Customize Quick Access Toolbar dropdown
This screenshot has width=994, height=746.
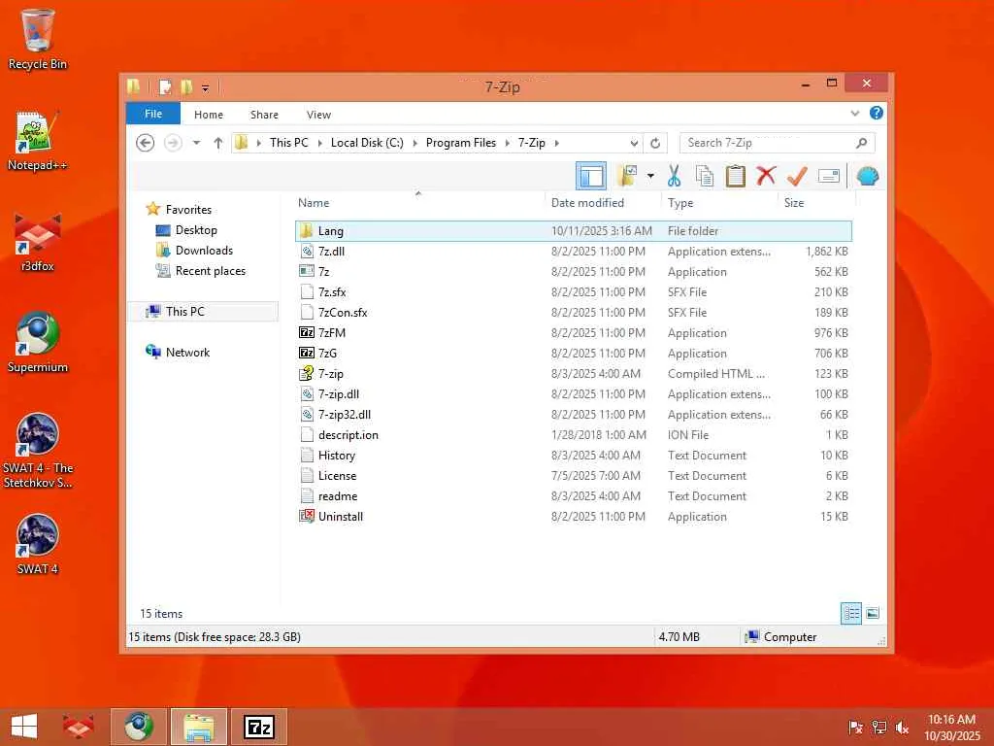pos(206,88)
